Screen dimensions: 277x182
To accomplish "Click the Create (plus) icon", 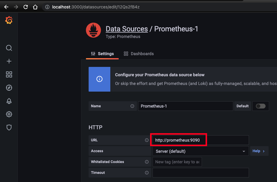I will tap(9, 61).
